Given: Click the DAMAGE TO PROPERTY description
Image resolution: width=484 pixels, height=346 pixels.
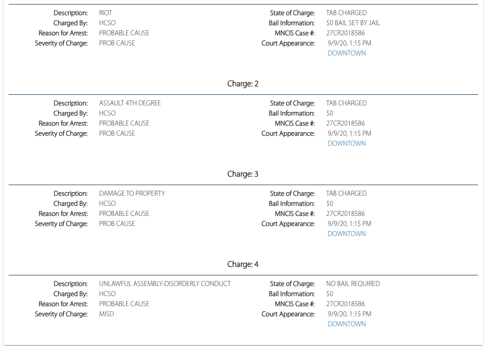Looking at the screenshot, I should [x=132, y=193].
